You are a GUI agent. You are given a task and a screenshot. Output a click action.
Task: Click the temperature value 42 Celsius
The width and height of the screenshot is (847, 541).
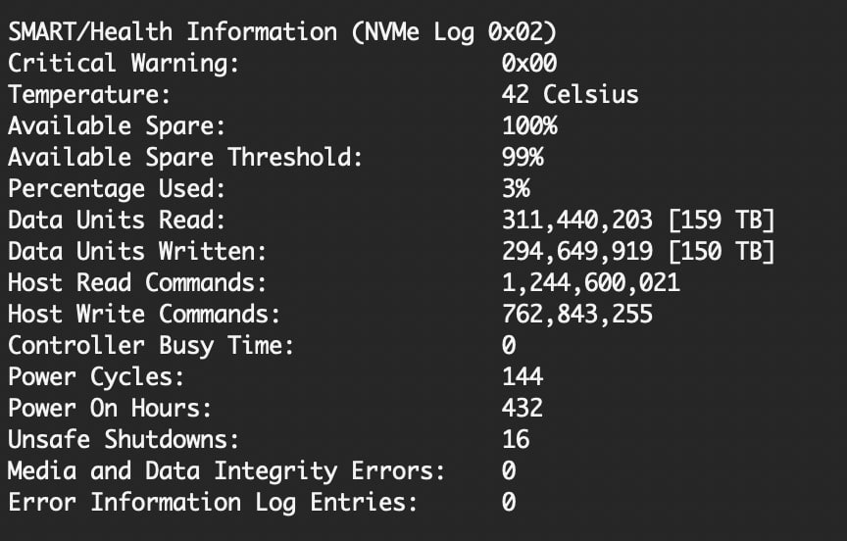(570, 94)
